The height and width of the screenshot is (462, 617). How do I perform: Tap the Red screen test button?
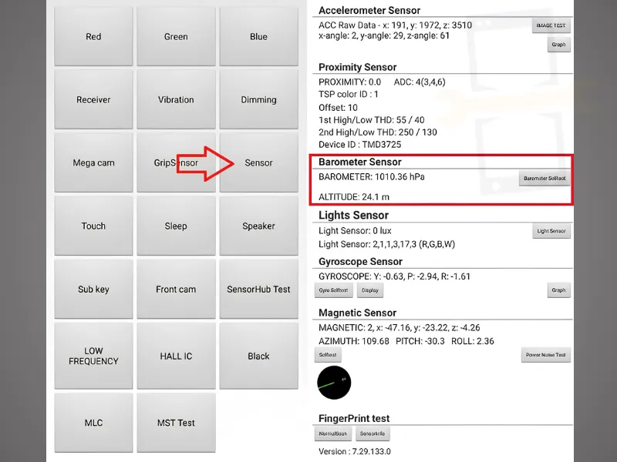(x=93, y=36)
